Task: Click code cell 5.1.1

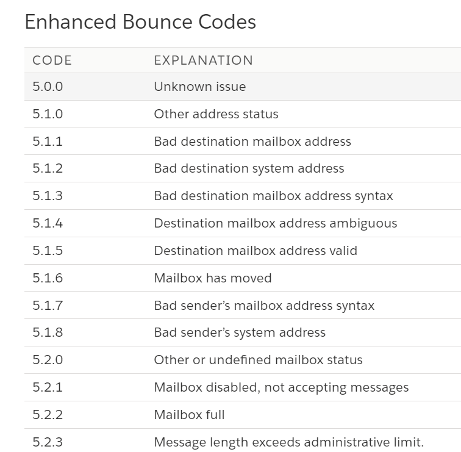Action: (x=48, y=141)
